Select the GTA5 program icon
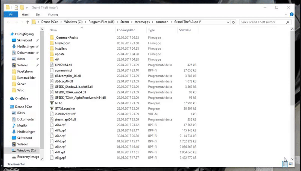The image size is (301, 171). [52, 103]
